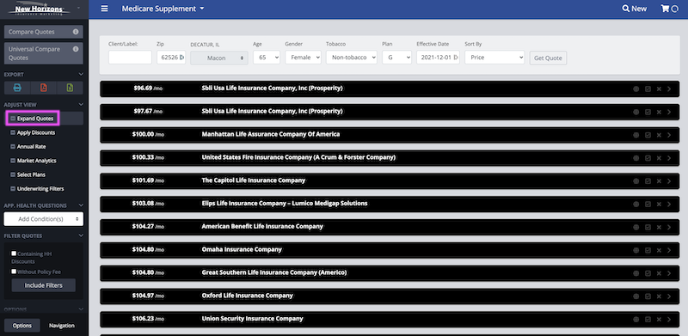Click the Get Quote button
The width and height of the screenshot is (688, 336).
tap(548, 58)
